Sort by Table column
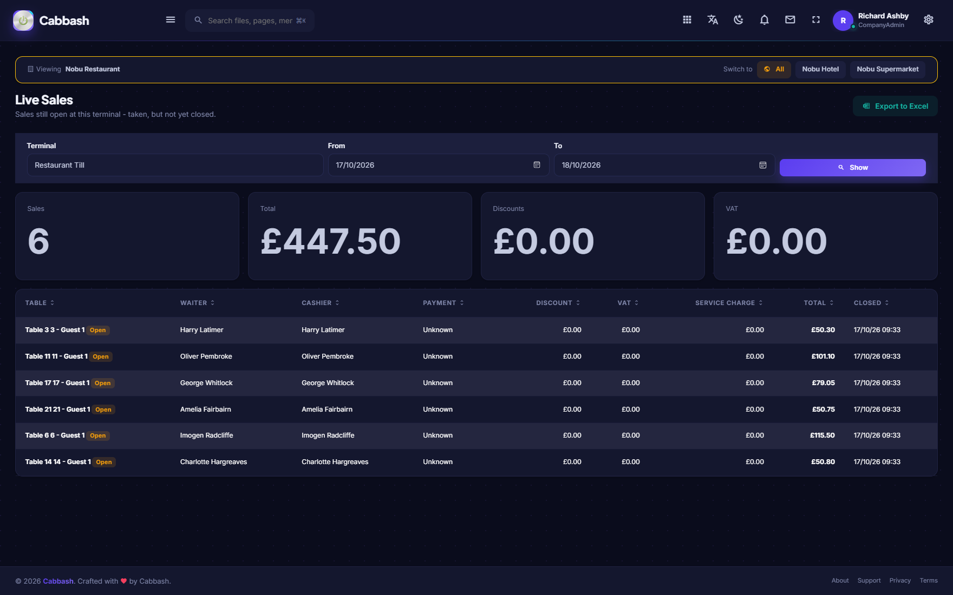Viewport: 953px width, 595px height. point(40,303)
